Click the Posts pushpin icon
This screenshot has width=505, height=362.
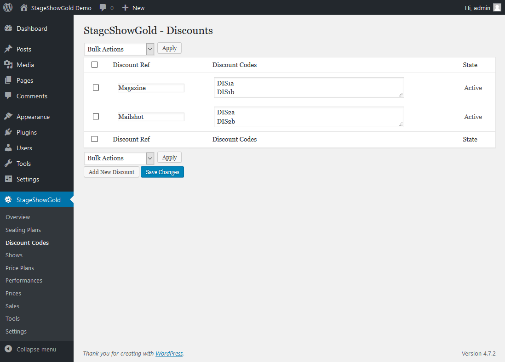point(8,49)
